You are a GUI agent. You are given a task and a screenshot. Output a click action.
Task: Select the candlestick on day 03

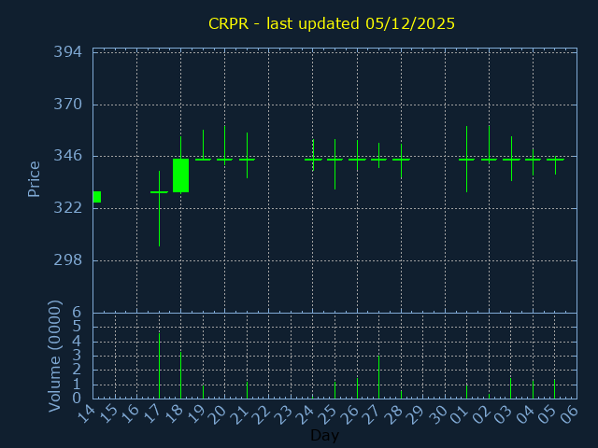click(511, 159)
